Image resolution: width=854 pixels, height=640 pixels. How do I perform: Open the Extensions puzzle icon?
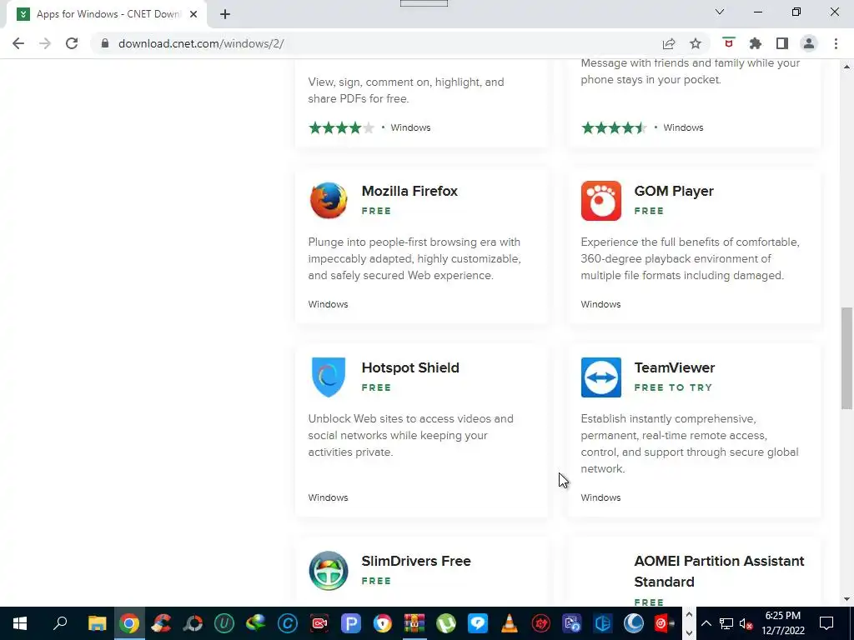point(755,43)
